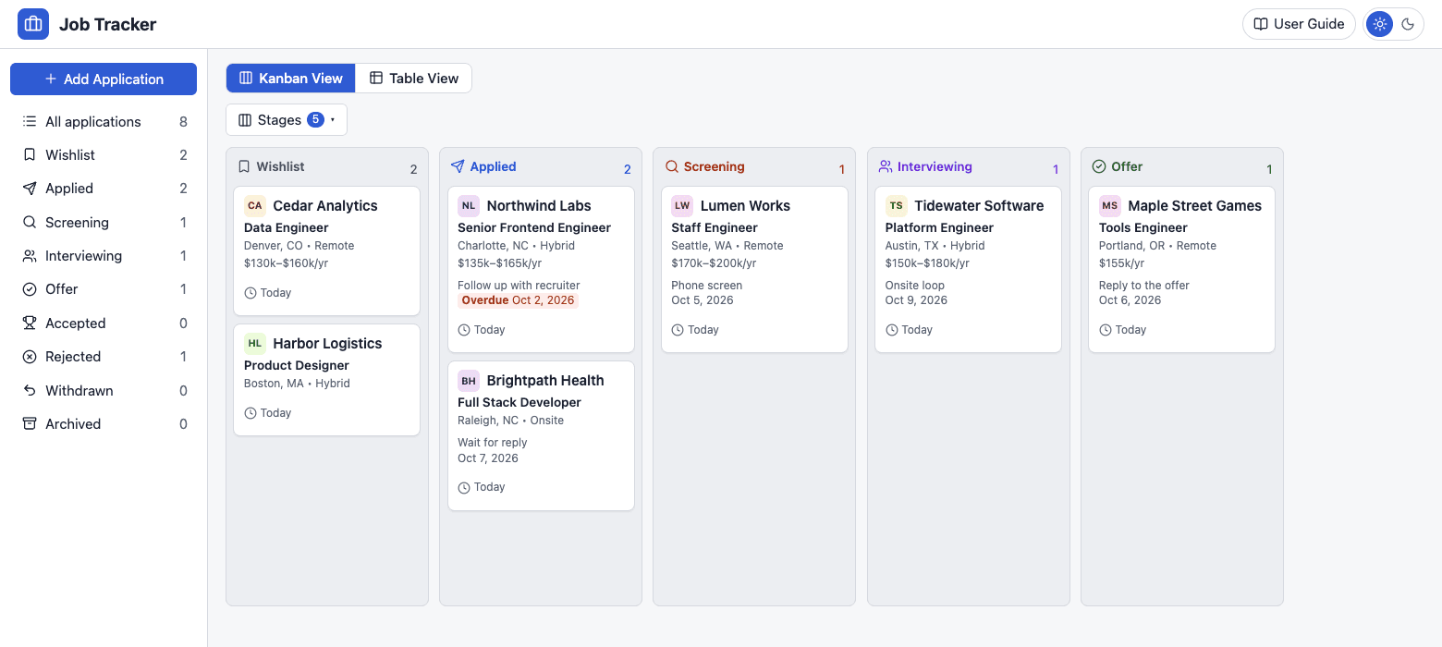Screen dimensions: 1442x647
Task: Click the MS avatar on Maple Street Games card
Action: (x=1110, y=206)
